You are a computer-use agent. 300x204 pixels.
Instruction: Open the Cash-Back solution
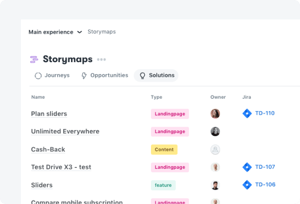48,149
